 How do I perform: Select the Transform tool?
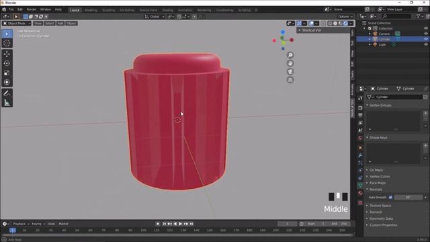(x=7, y=82)
